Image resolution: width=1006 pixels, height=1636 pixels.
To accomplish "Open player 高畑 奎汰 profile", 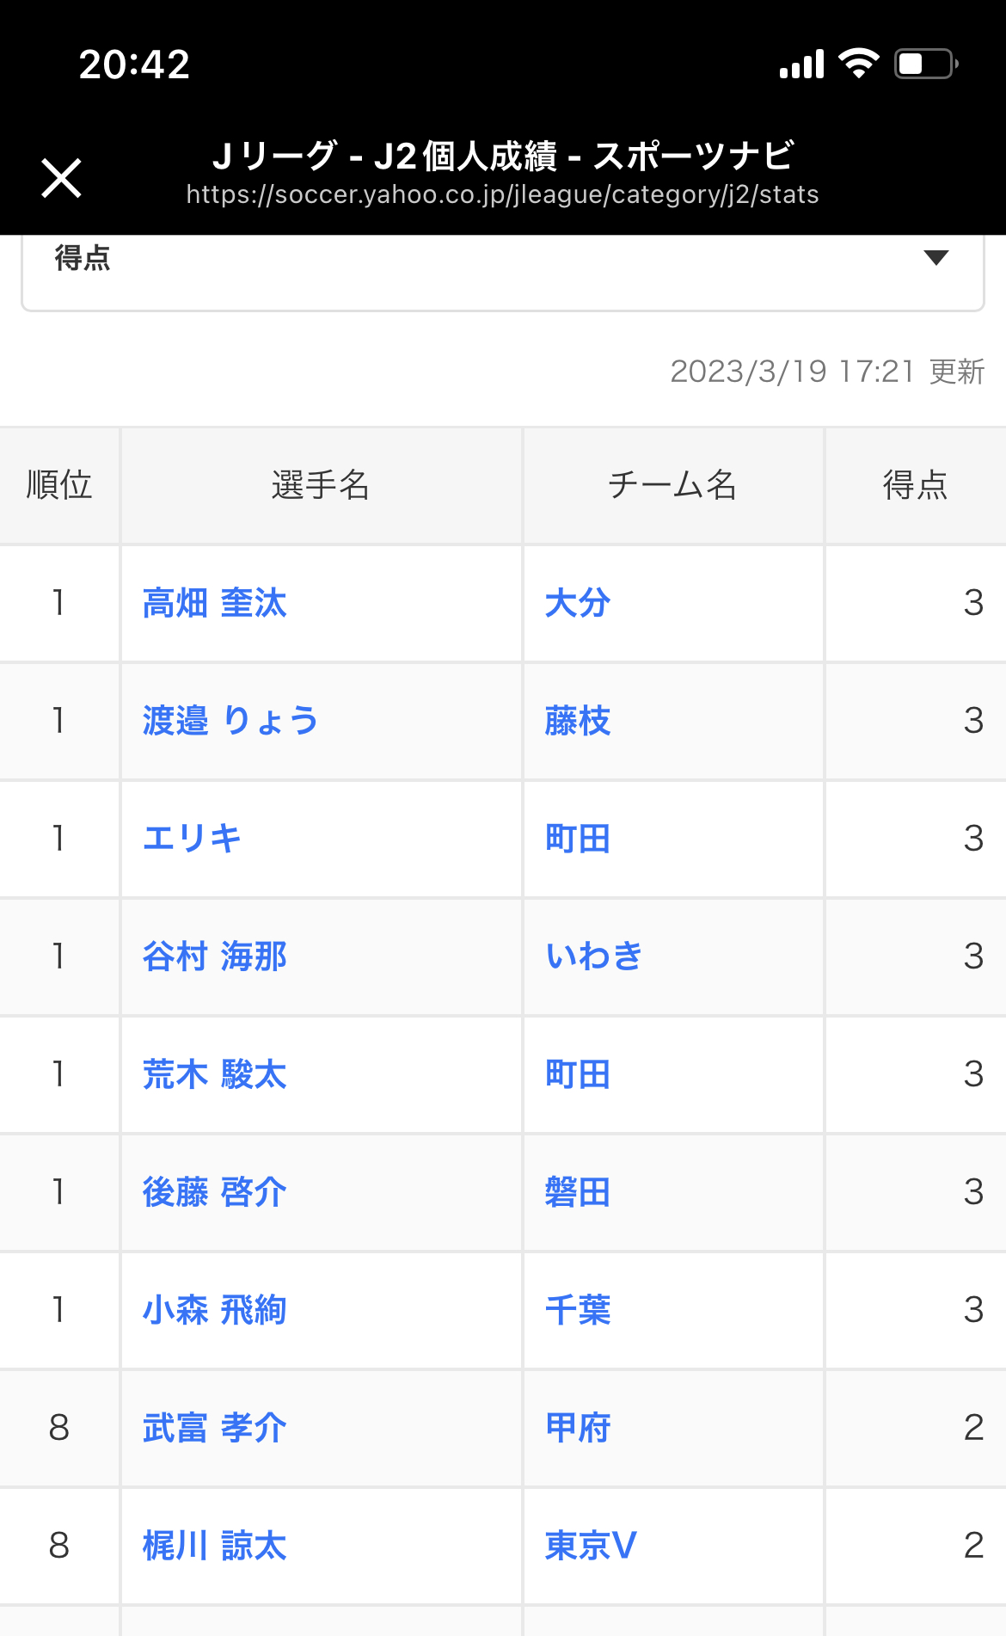I will point(214,603).
